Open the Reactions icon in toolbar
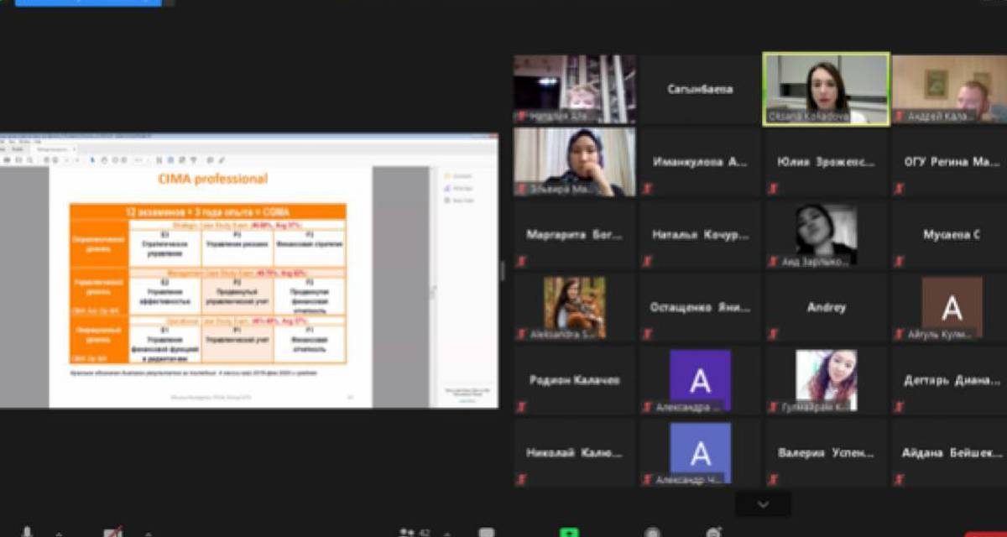1007x537 pixels. tap(714, 532)
